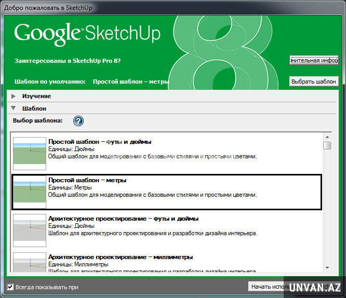Click the Единицы: Метры template description
This screenshot has height=298, width=346.
(70, 187)
